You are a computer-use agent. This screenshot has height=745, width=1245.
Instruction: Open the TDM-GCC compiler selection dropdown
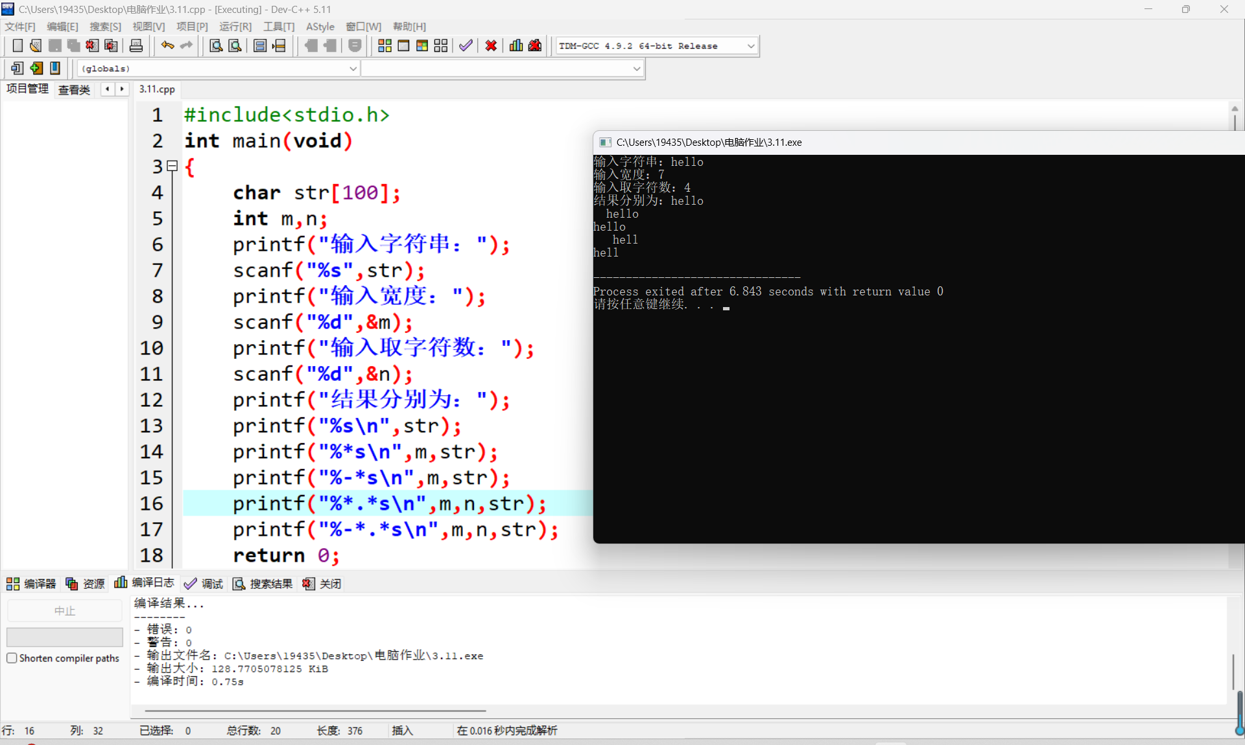(751, 46)
